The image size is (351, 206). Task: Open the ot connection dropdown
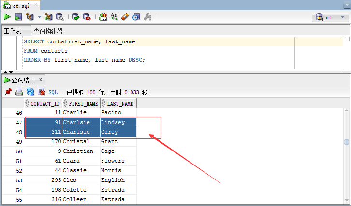point(330,17)
